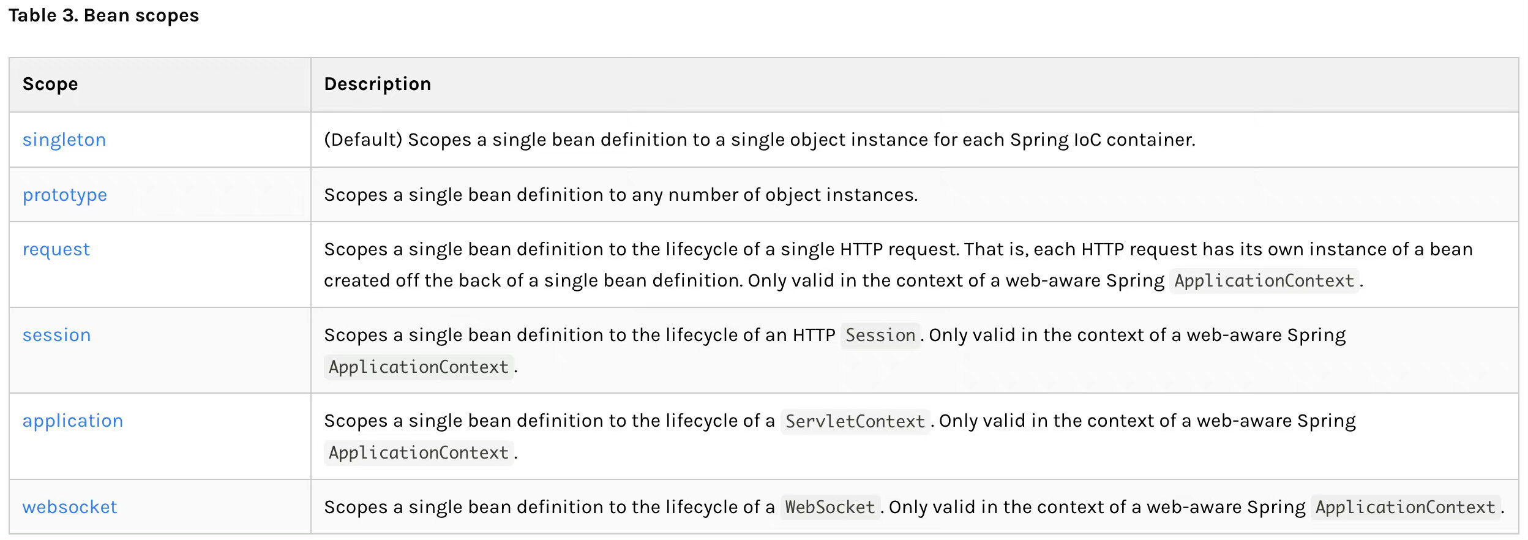The image size is (1528, 540).
Task: Open the application scope link
Action: click(x=73, y=421)
